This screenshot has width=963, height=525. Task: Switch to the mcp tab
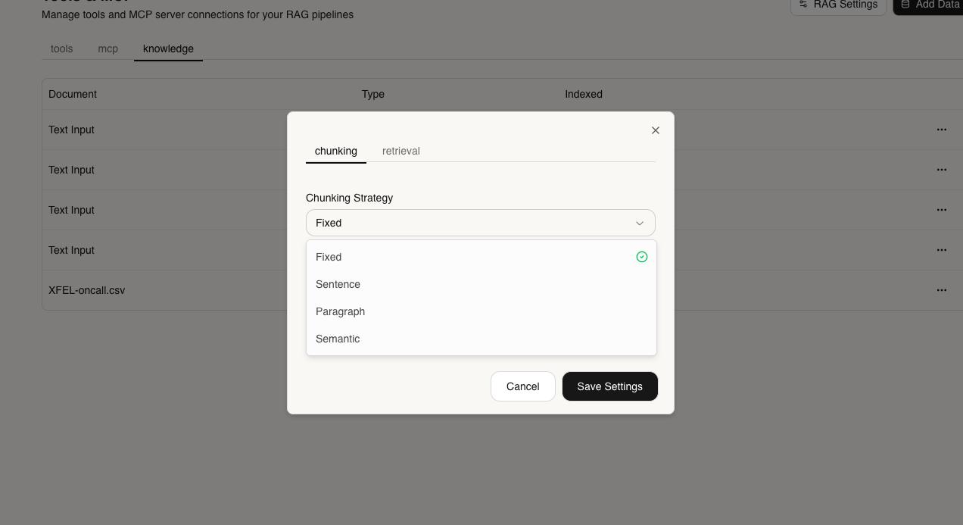(x=108, y=48)
